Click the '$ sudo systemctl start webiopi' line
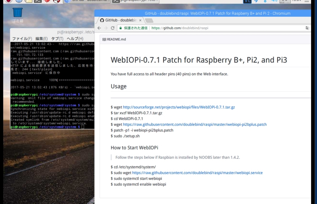This screenshot has width=317, height=204. click(x=136, y=179)
